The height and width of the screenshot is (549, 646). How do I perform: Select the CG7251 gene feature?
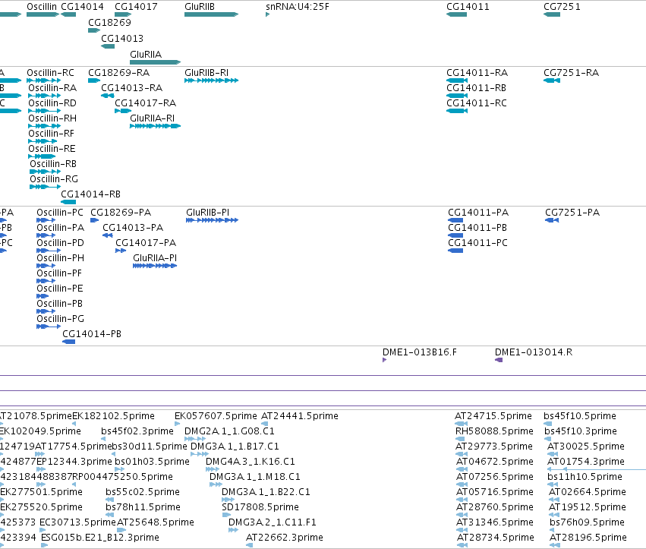click(x=552, y=14)
